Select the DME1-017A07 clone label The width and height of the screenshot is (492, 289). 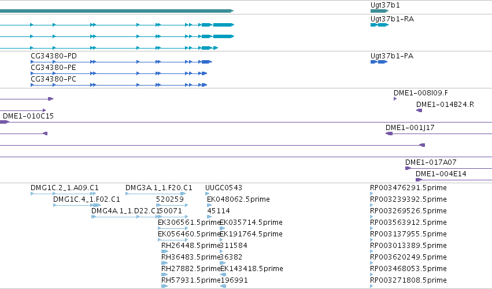point(431,162)
